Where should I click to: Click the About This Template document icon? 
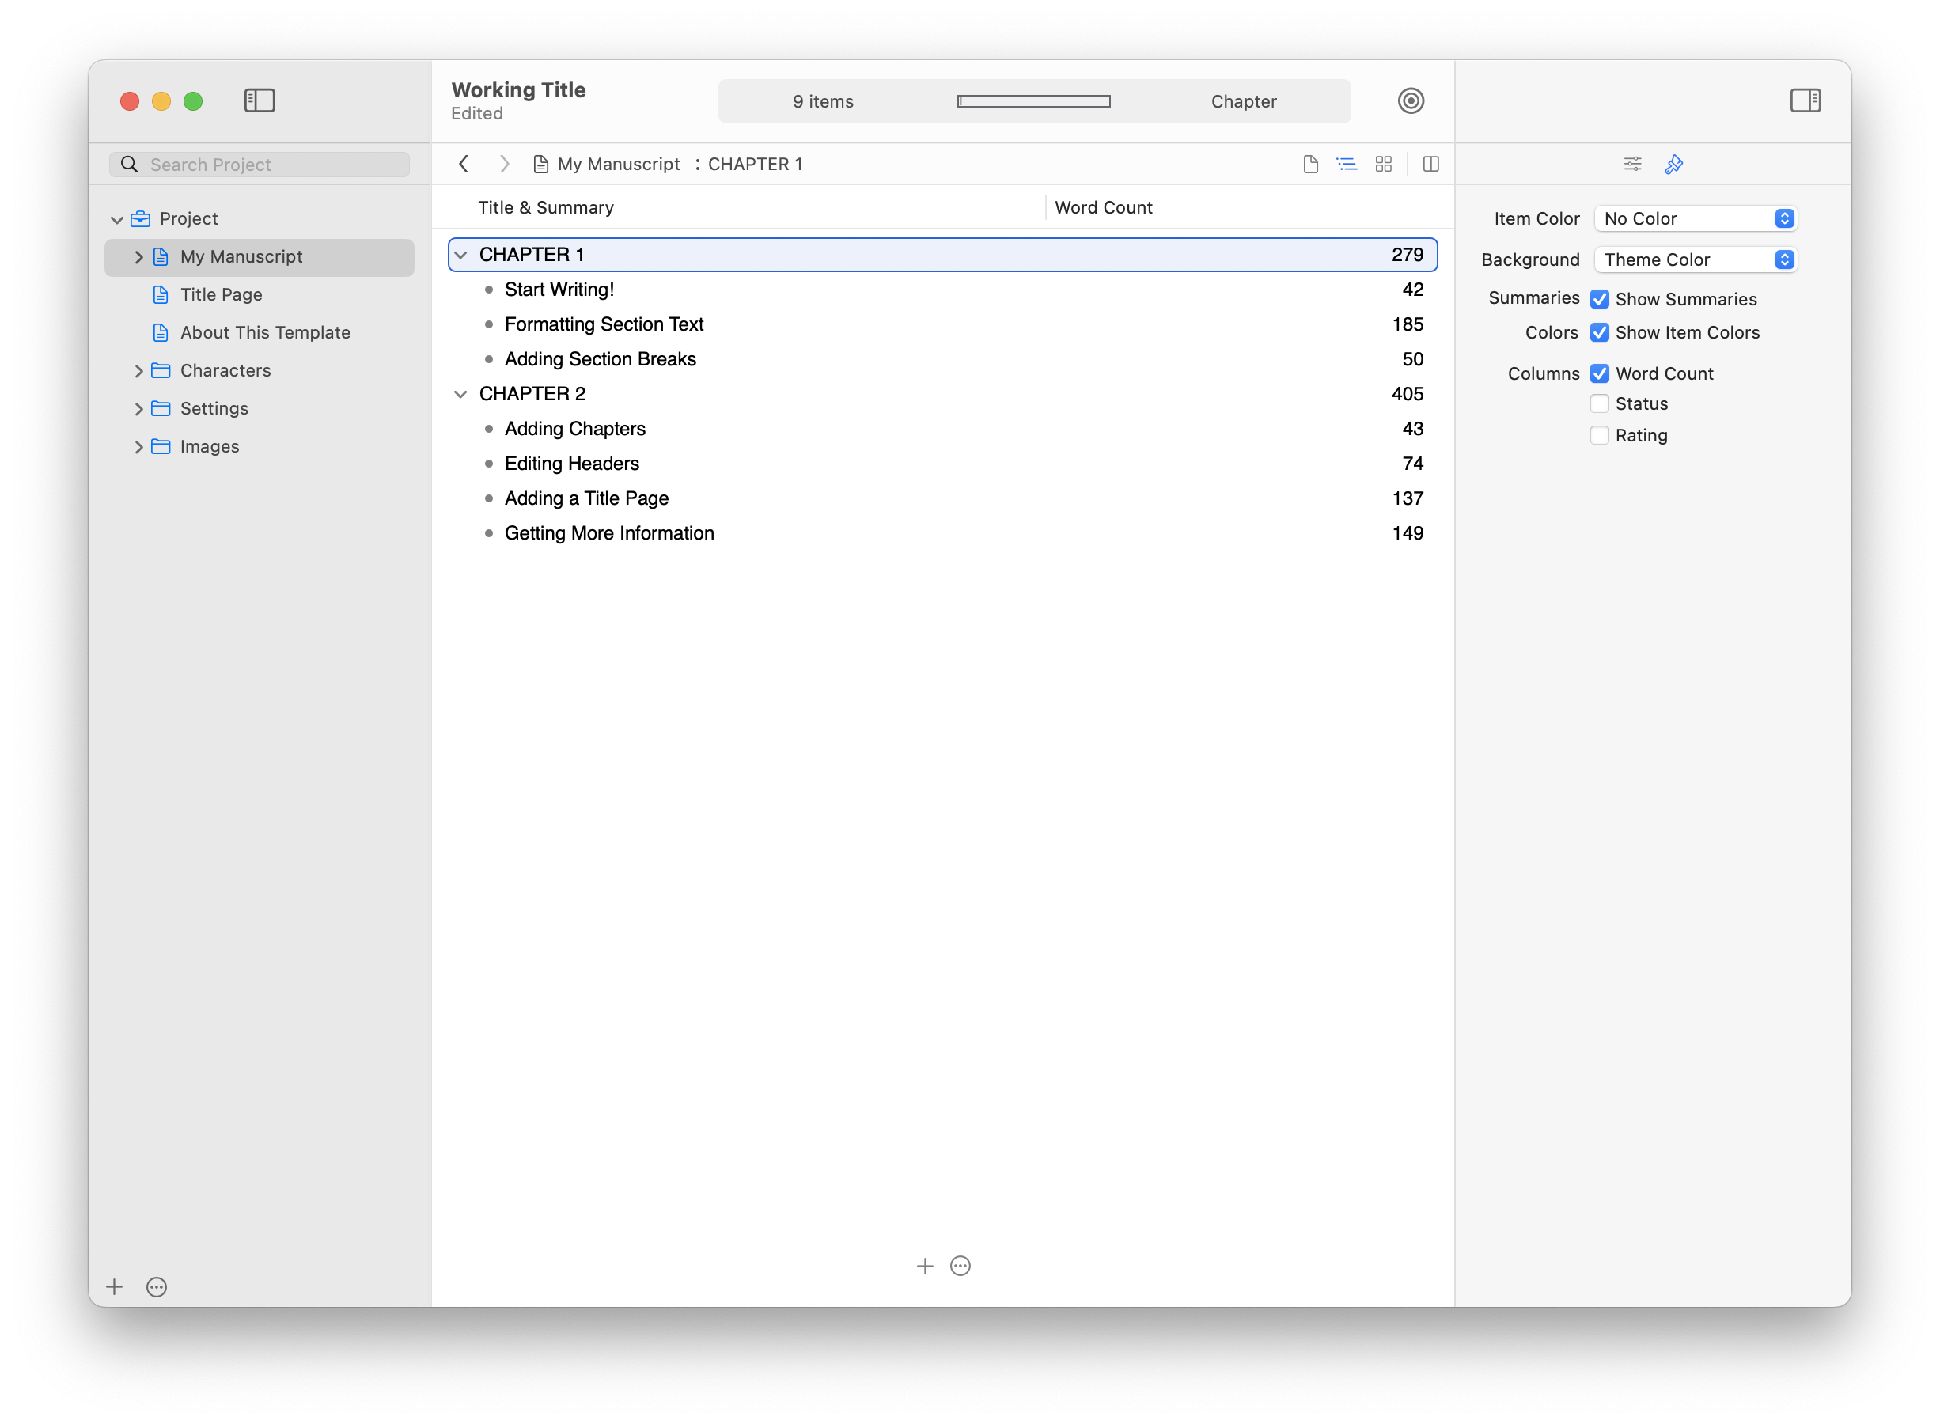coord(161,333)
